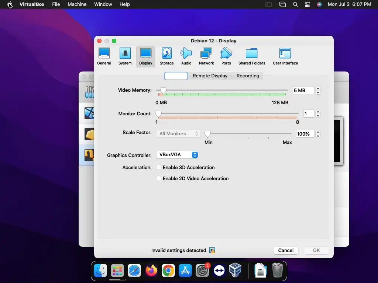Click the Scale Factor percentage stepper
The height and width of the screenshot is (283, 378).
pos(318,134)
